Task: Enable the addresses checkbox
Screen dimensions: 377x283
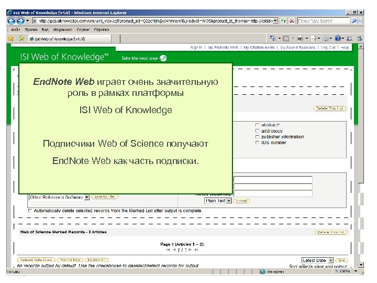Action: (257, 130)
